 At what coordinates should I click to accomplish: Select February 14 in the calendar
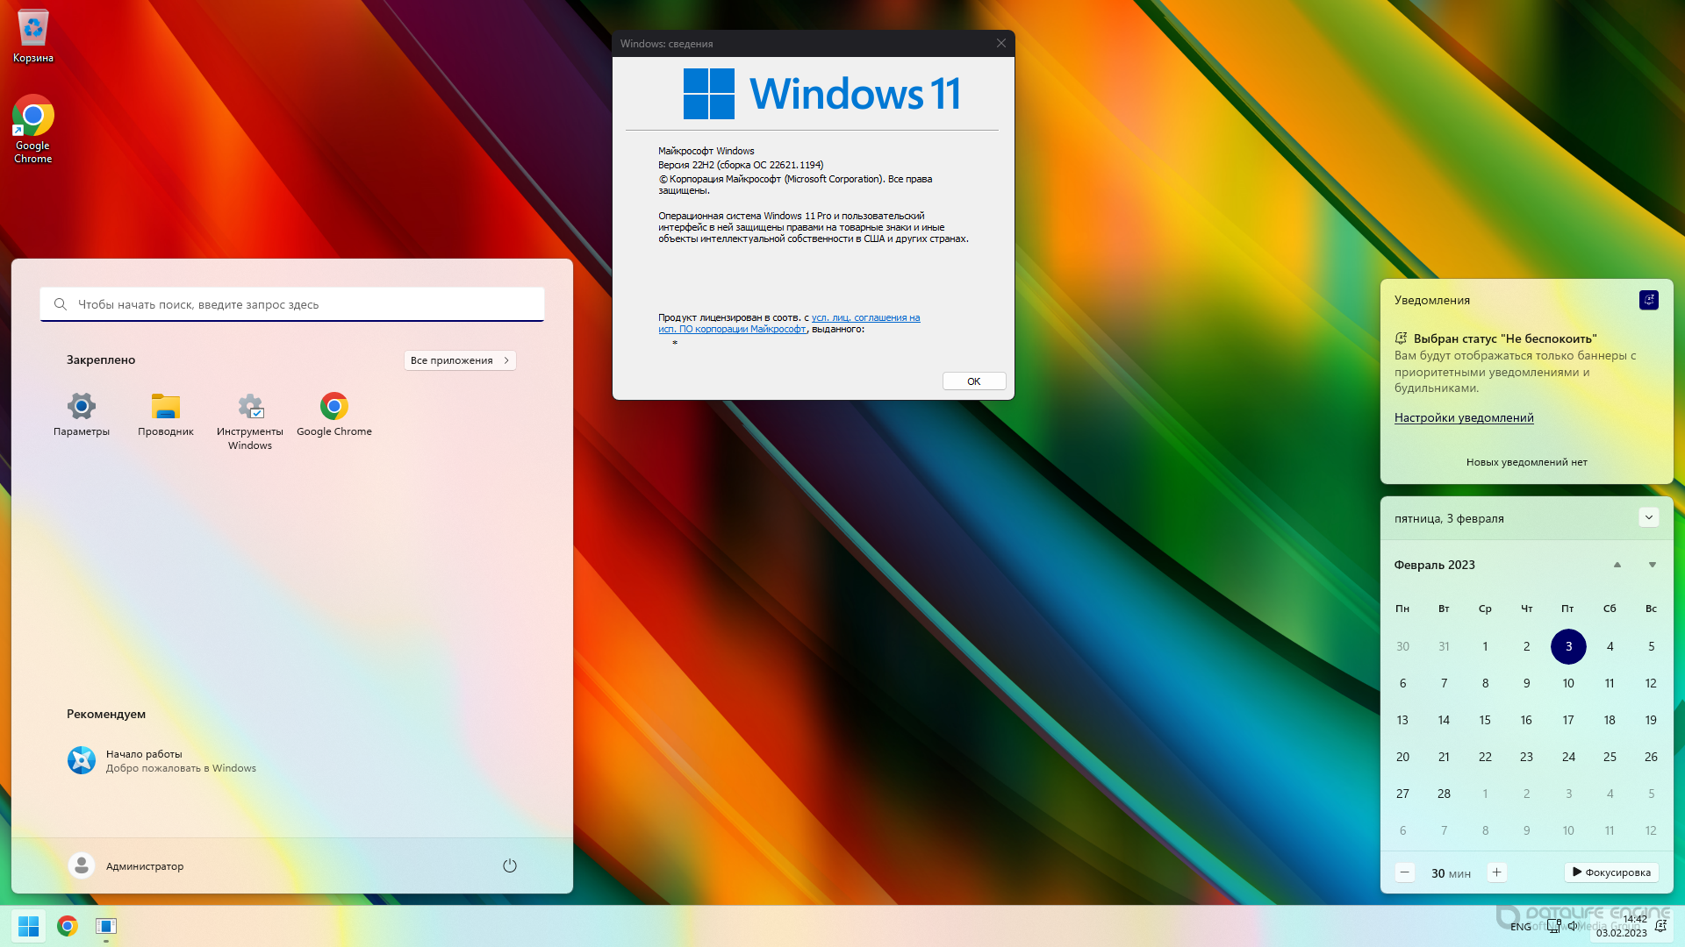1444,720
